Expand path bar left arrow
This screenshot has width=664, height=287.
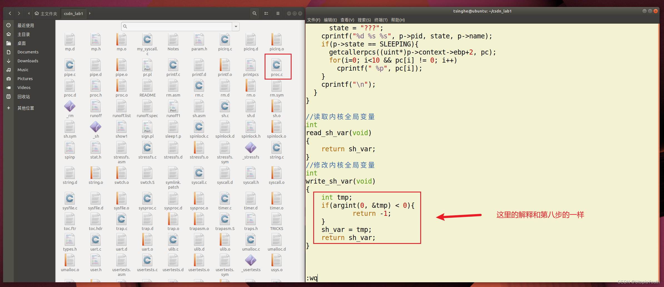click(x=29, y=13)
